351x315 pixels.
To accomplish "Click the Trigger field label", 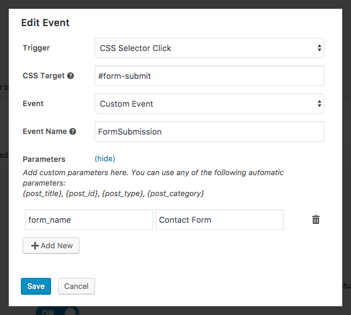I will pos(36,48).
